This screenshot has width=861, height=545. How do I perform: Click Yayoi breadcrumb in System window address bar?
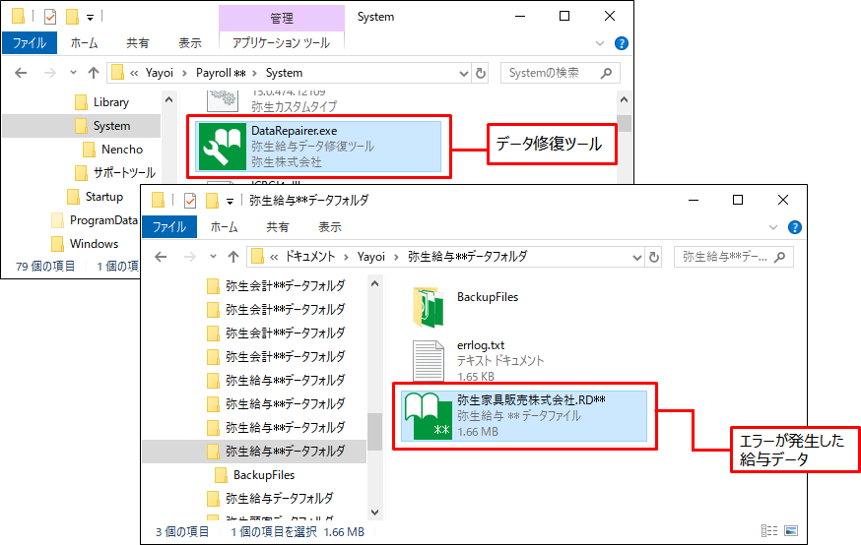point(160,73)
